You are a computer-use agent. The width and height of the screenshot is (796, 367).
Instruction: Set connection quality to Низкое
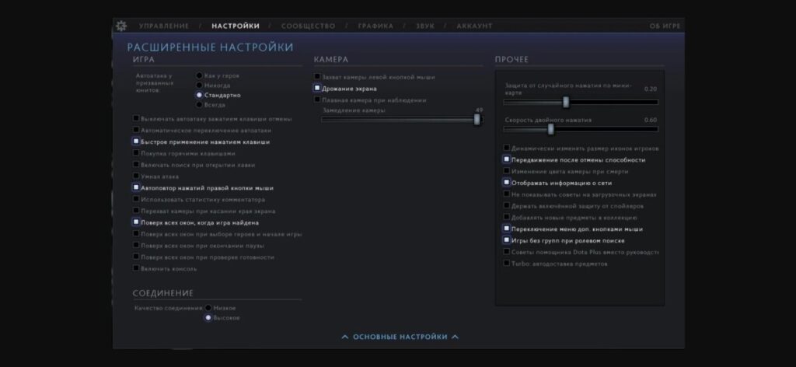pyautogui.click(x=208, y=308)
